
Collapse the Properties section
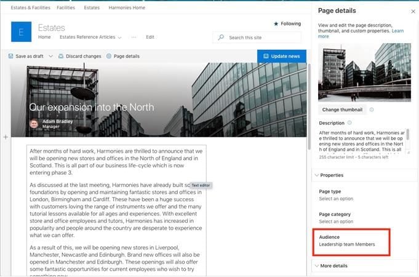pos(317,175)
